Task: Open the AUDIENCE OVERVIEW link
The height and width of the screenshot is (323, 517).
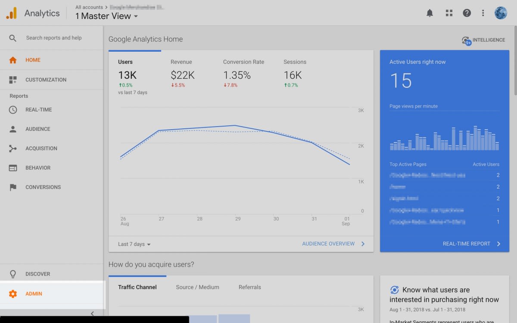Action: [x=328, y=244]
